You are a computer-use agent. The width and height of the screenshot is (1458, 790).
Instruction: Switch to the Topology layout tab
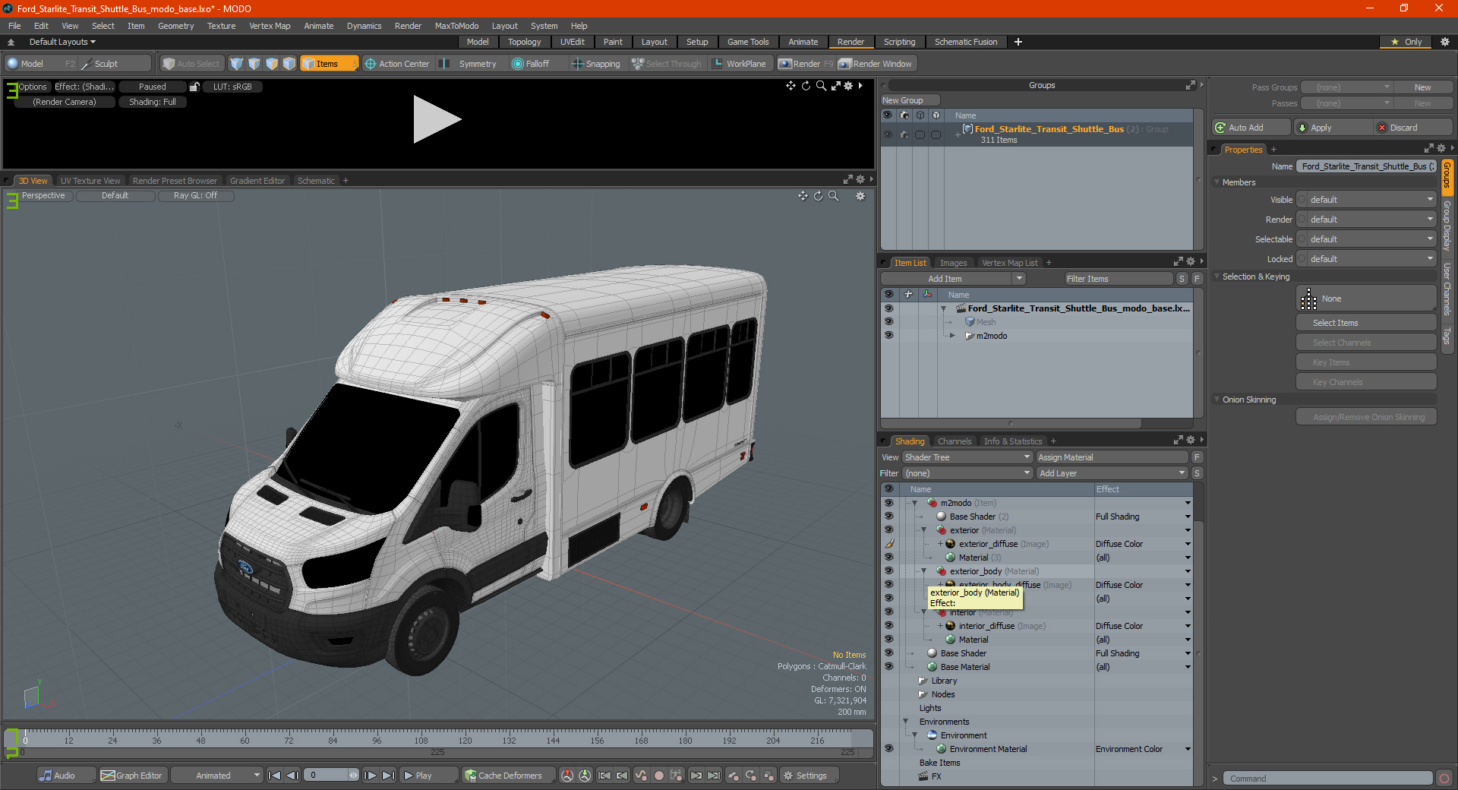coord(524,42)
